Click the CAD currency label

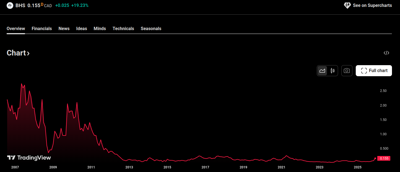tap(48, 6)
